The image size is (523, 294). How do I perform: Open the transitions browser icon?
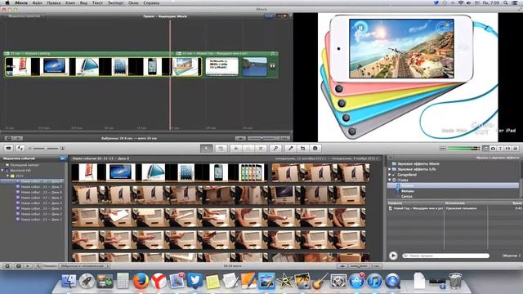coord(507,149)
